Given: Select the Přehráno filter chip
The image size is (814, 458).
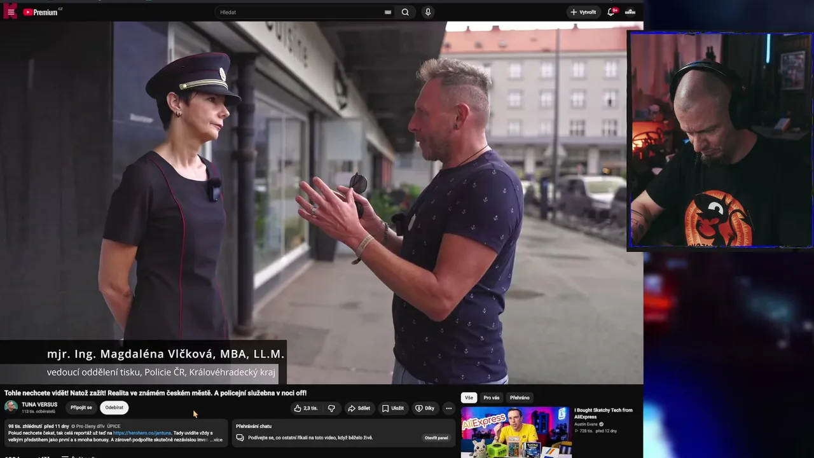Looking at the screenshot, I should point(520,398).
